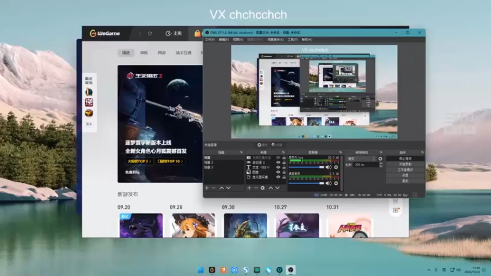Screen dimensions: 491x276
Task: Pop out the Controls dock panel
Action: coord(422,152)
